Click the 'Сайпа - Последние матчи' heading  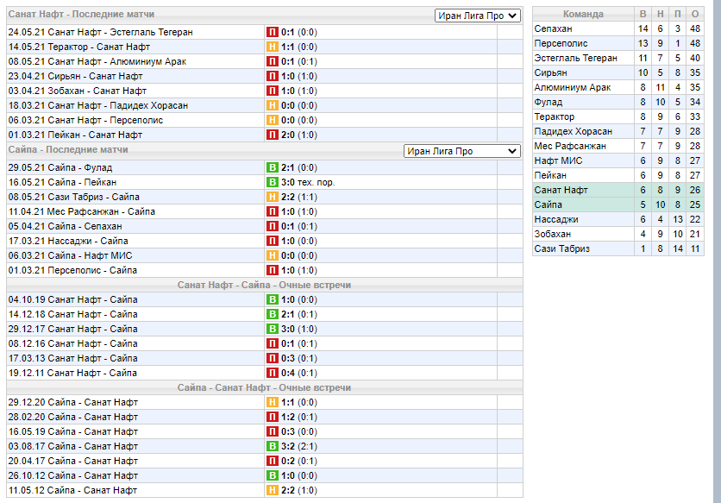pos(68,149)
